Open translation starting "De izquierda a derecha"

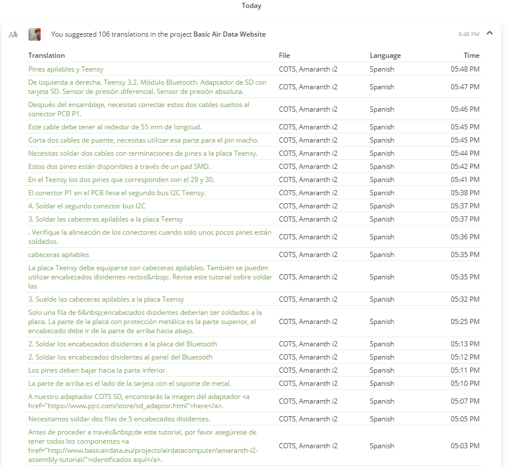pyautogui.click(x=147, y=86)
